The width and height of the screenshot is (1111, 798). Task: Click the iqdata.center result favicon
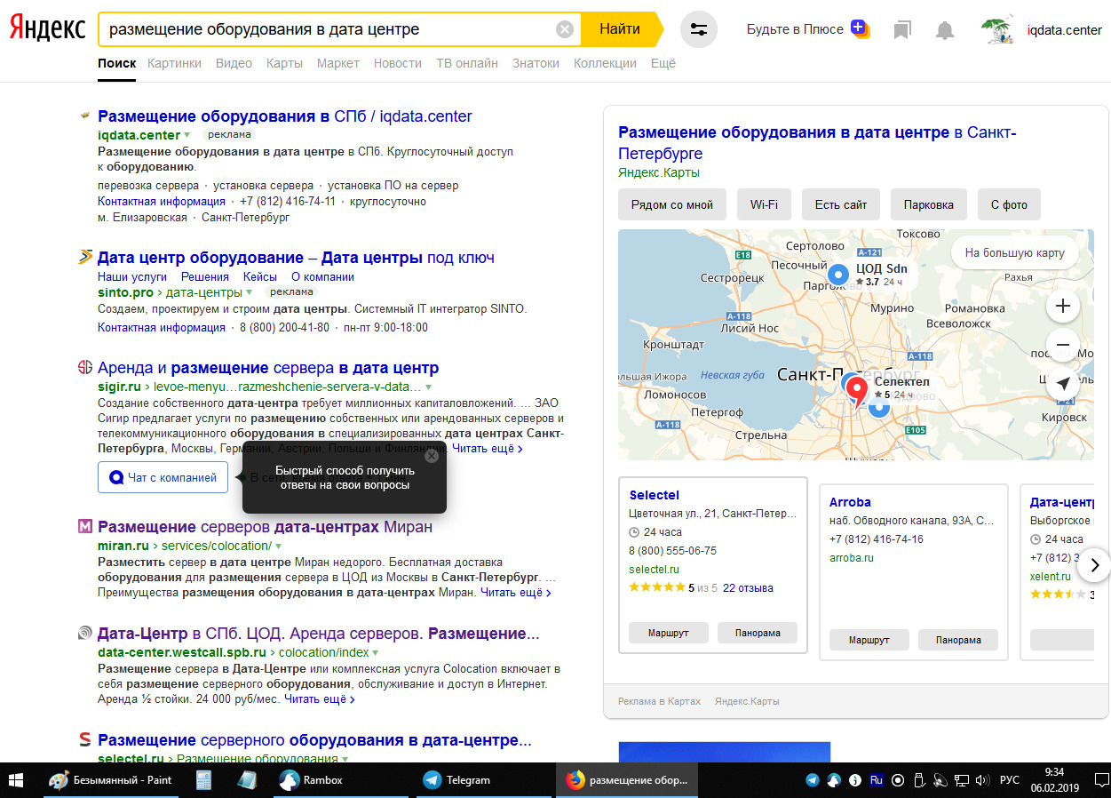tap(85, 116)
